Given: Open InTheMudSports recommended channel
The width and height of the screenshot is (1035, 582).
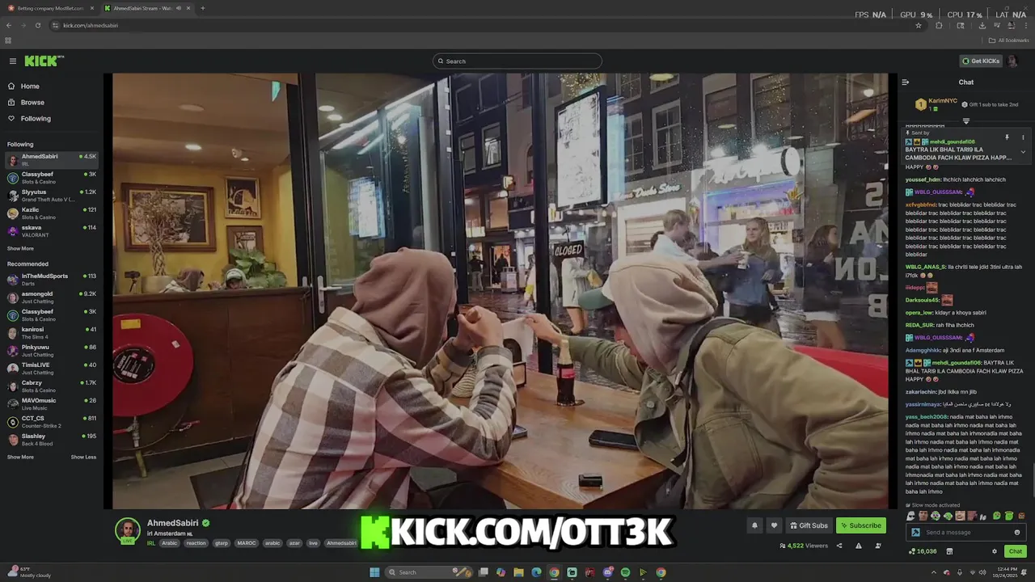Looking at the screenshot, I should [52, 279].
